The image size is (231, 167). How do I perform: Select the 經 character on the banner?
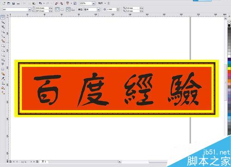click(139, 89)
